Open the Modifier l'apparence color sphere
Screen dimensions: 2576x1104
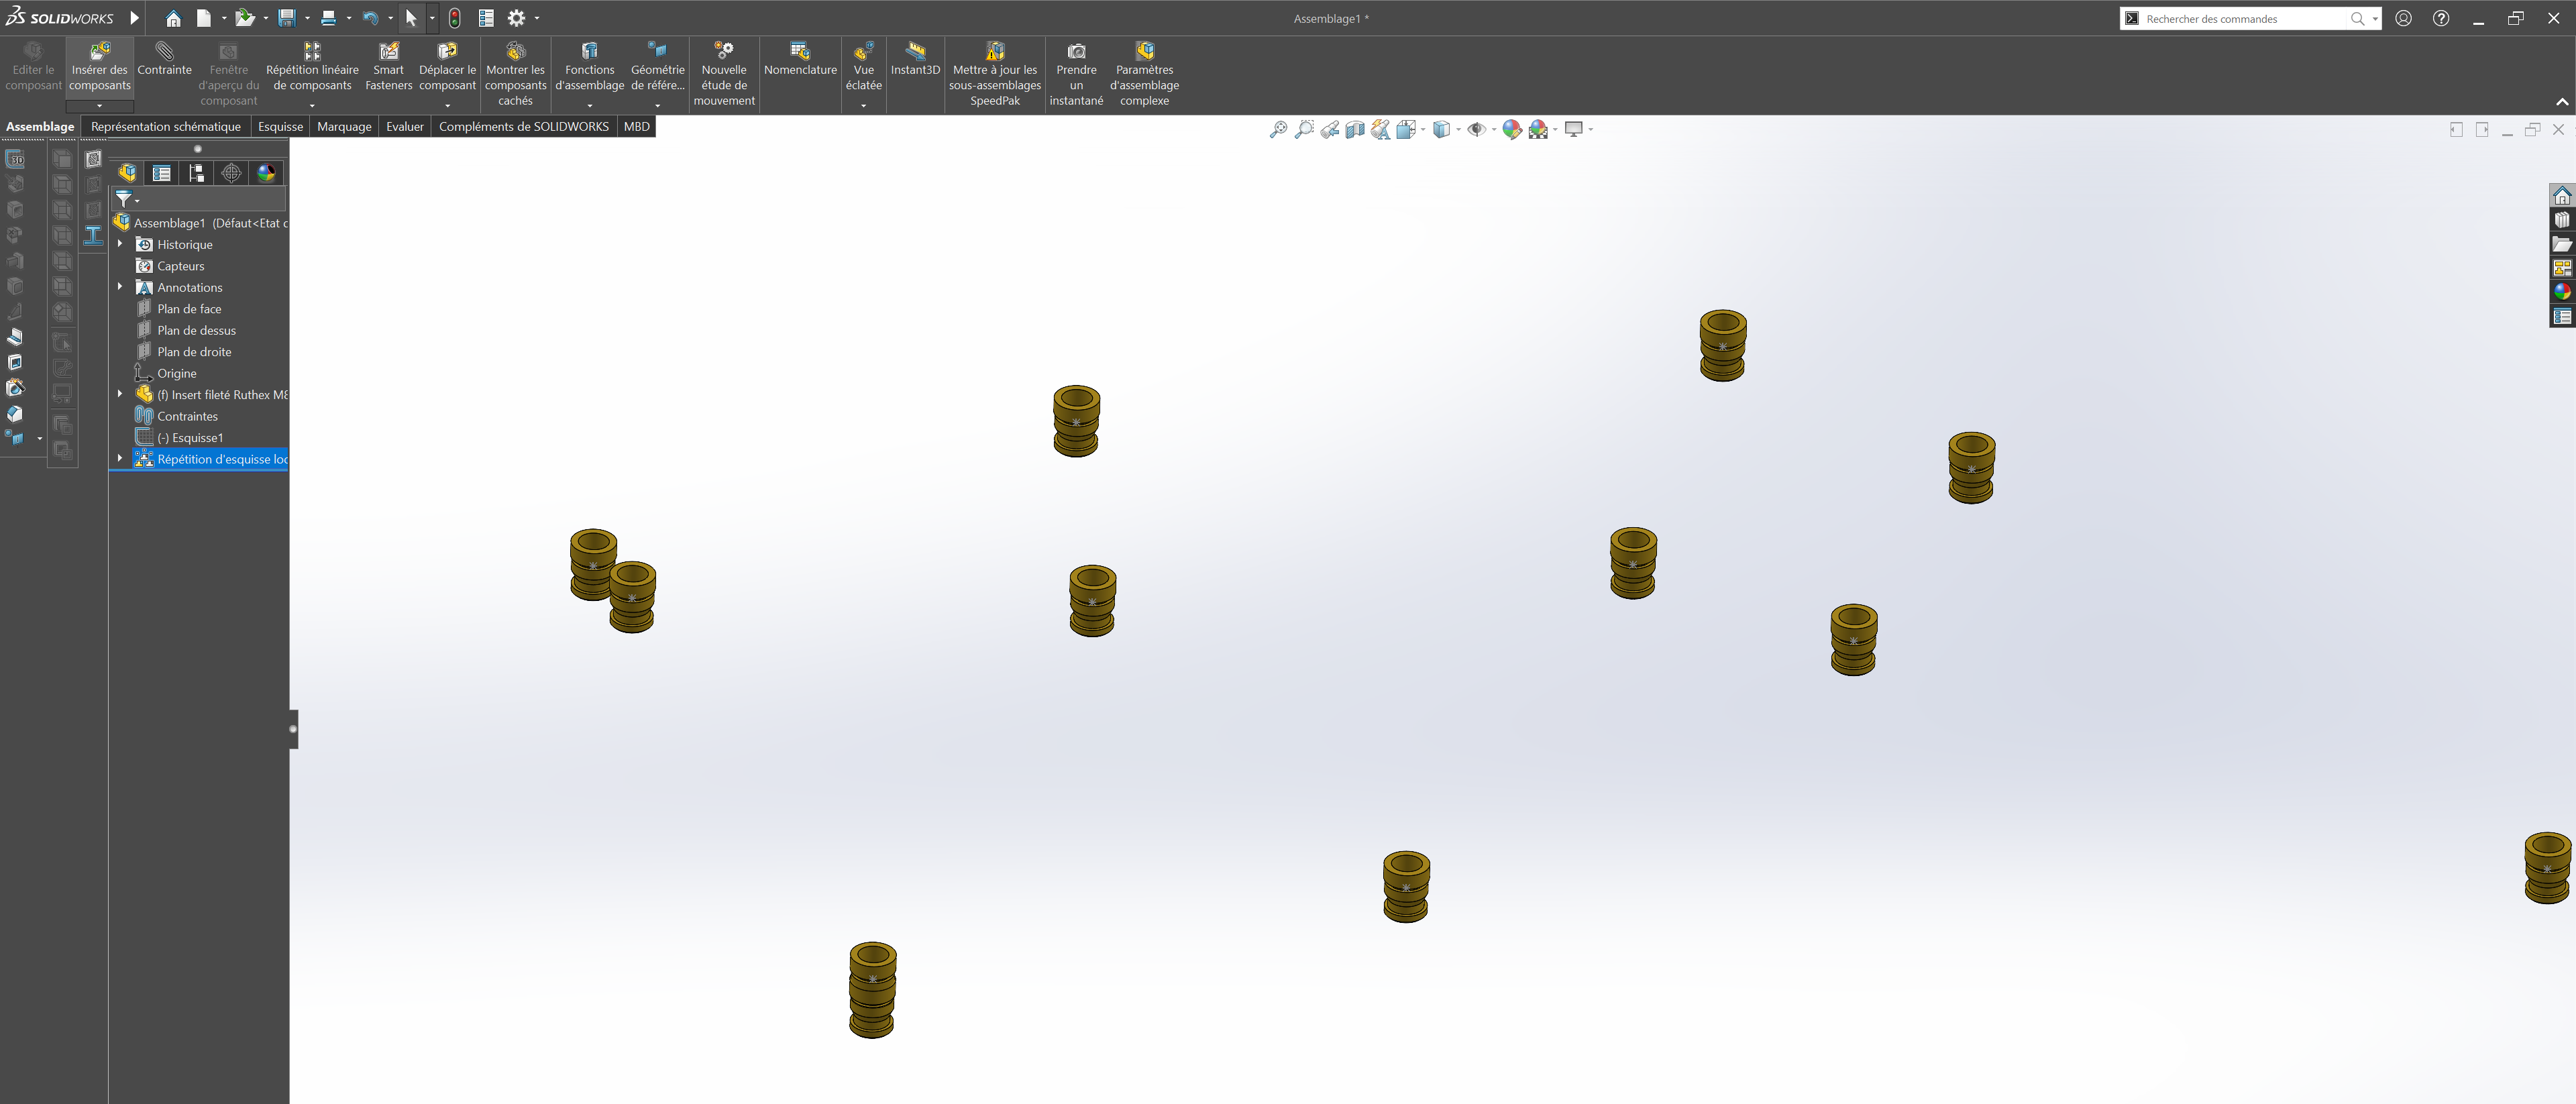tap(1512, 128)
